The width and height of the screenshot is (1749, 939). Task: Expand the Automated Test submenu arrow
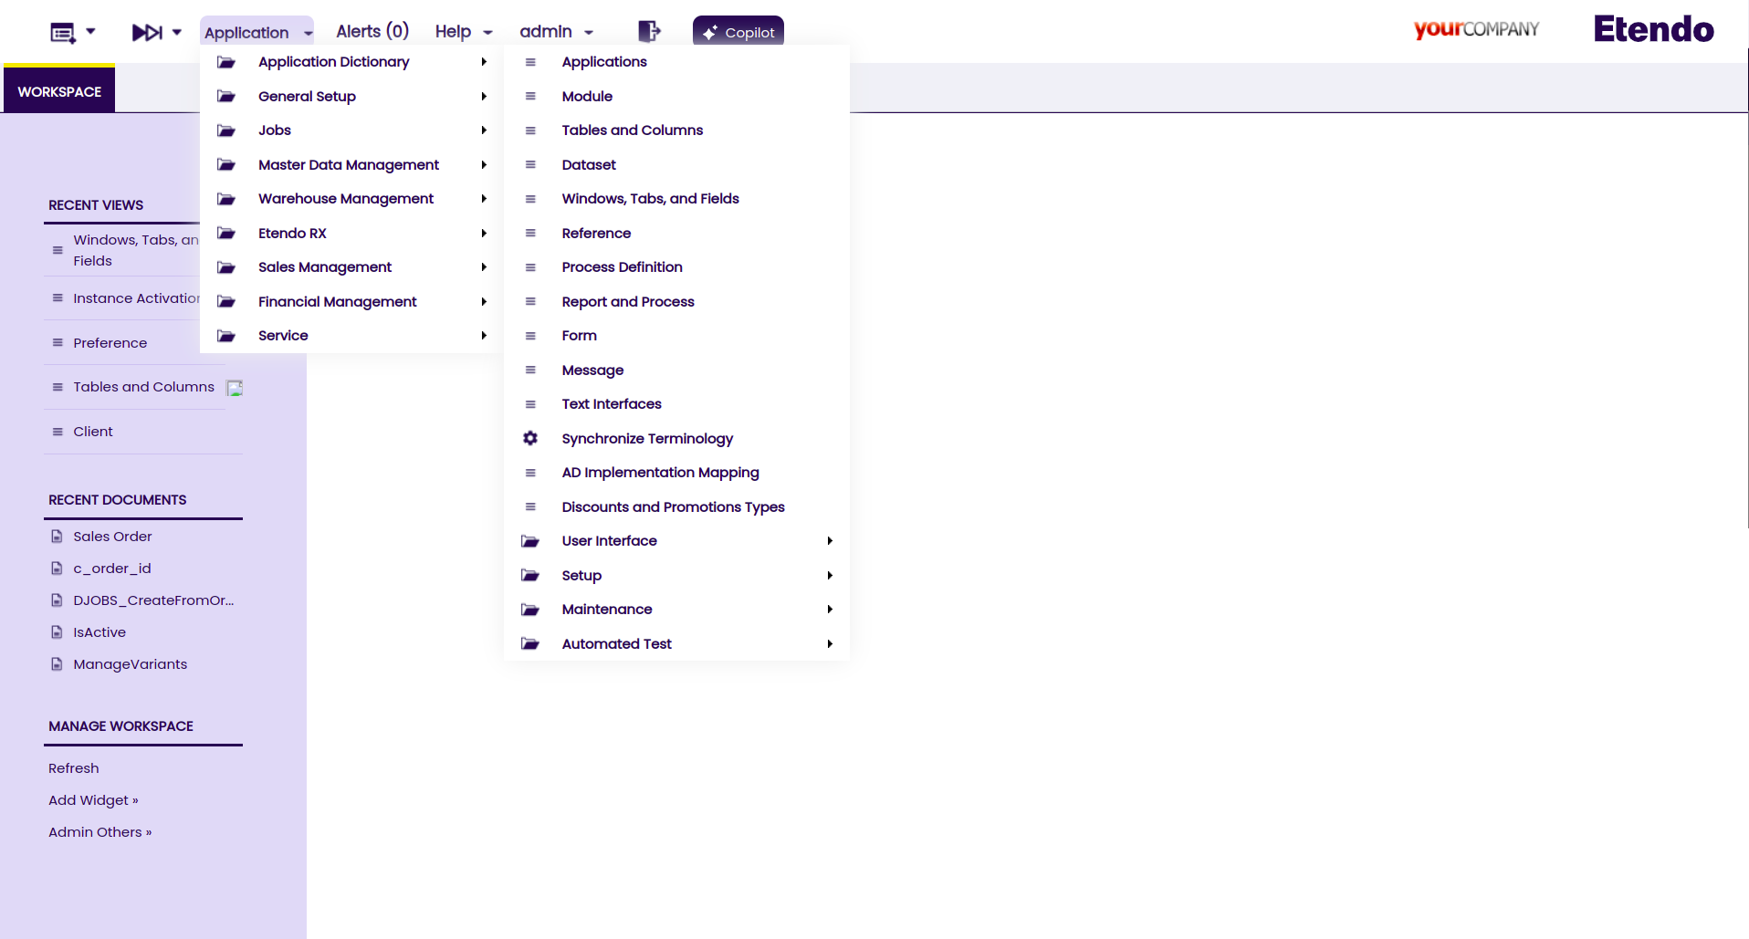coord(830,644)
